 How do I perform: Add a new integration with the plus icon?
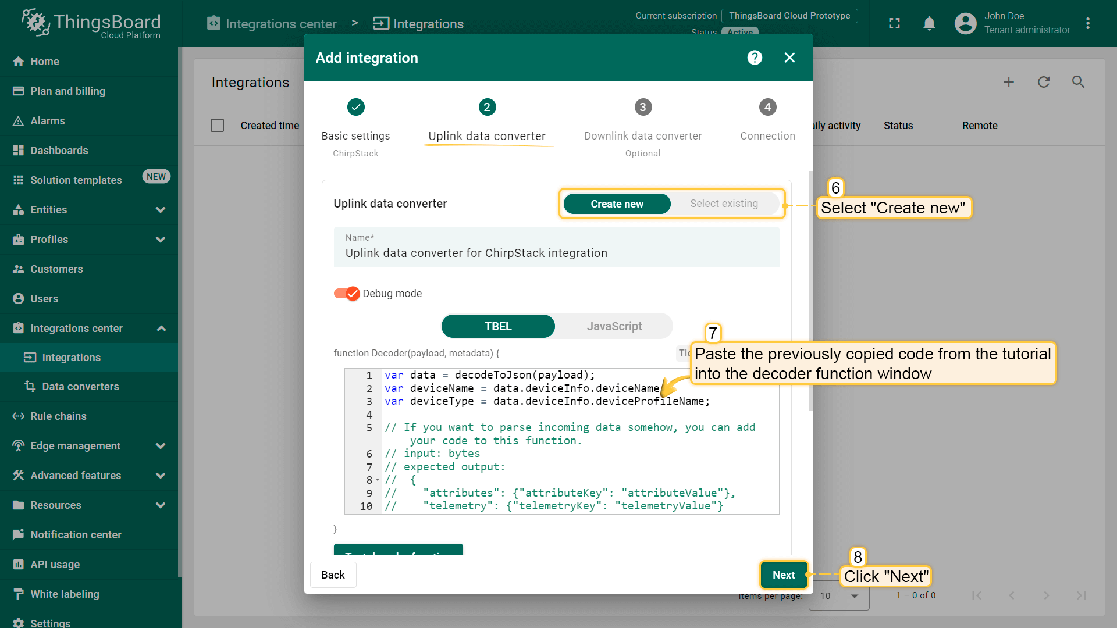[1008, 82]
